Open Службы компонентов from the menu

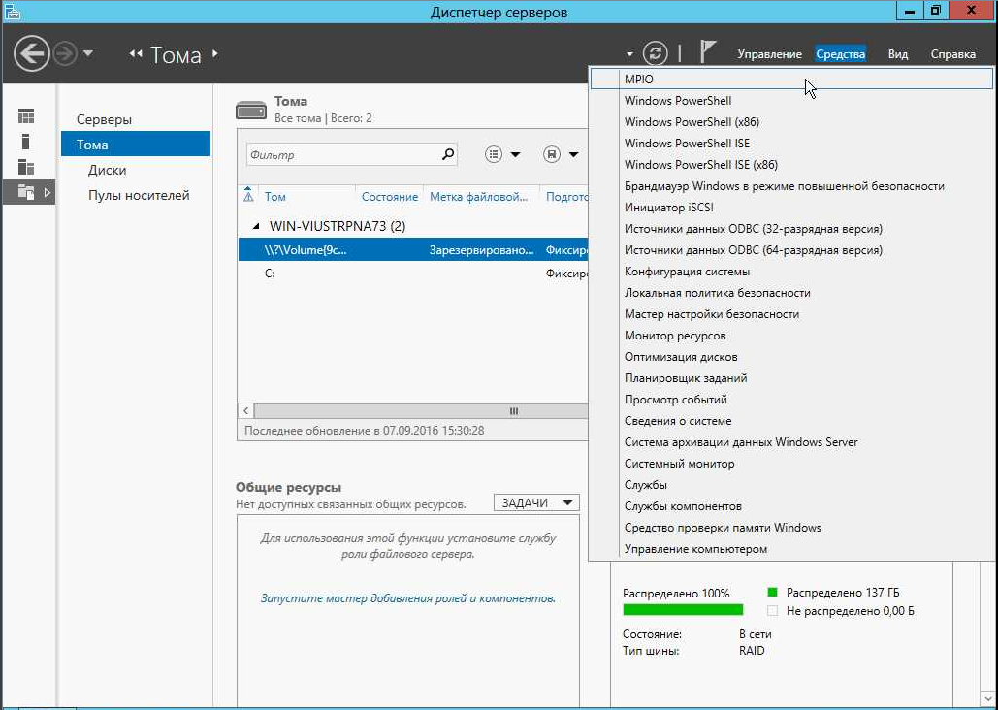(791, 506)
